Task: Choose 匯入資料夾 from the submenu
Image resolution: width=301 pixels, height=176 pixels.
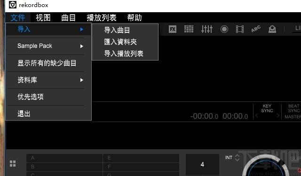Action: pyautogui.click(x=120, y=42)
